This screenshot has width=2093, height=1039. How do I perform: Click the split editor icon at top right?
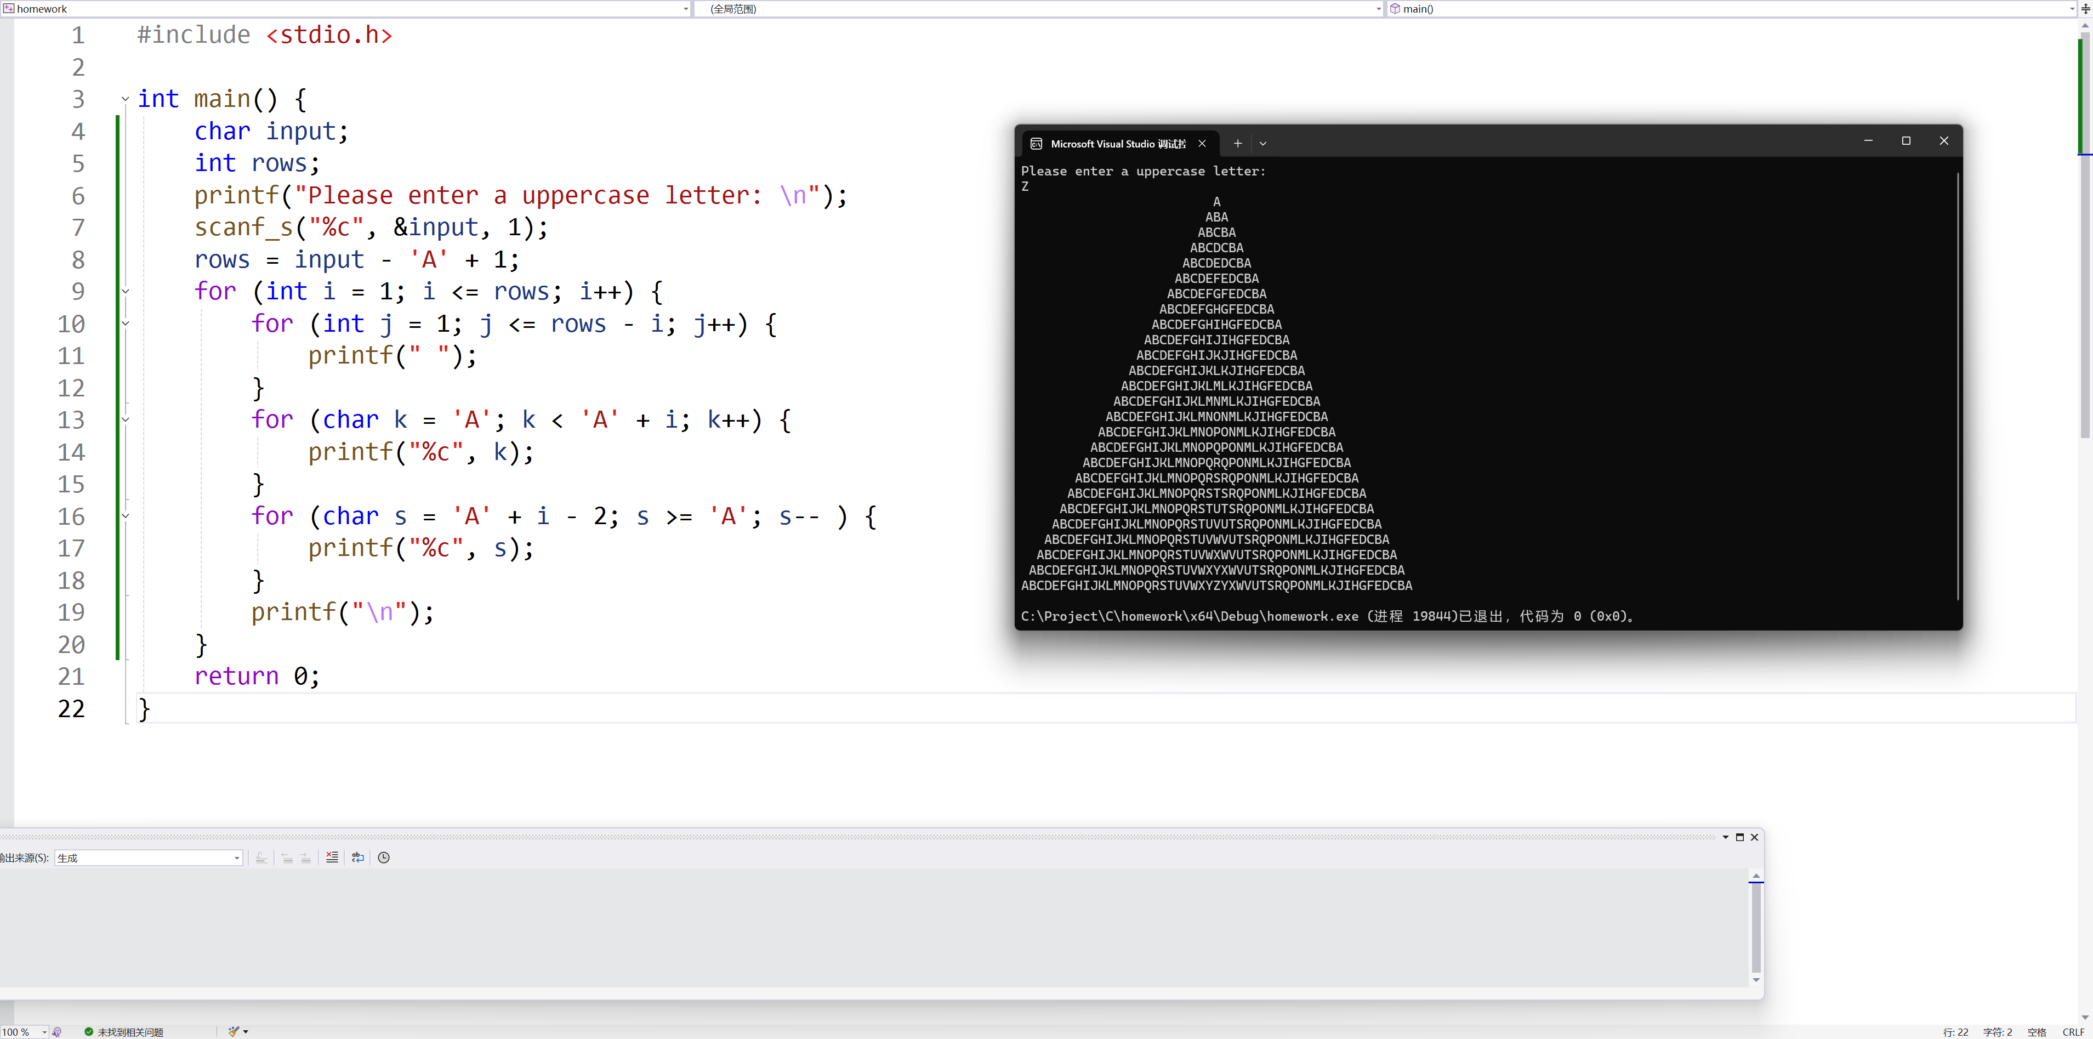pos(2085,9)
